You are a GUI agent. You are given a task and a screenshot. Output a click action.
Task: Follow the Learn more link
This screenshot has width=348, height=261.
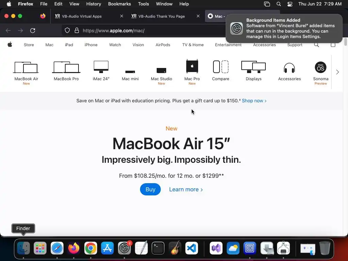(186, 189)
